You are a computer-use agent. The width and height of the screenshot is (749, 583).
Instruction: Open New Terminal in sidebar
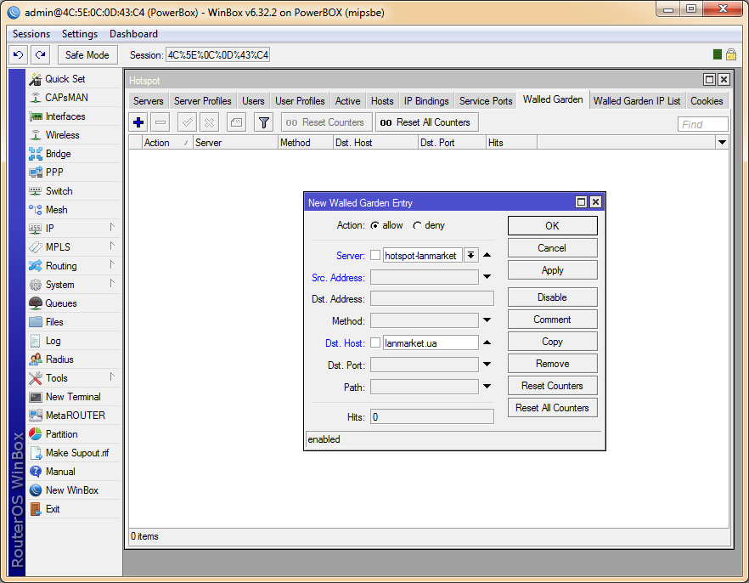[72, 397]
